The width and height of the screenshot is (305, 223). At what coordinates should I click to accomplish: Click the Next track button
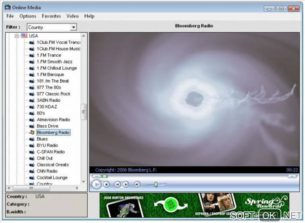(x=126, y=185)
